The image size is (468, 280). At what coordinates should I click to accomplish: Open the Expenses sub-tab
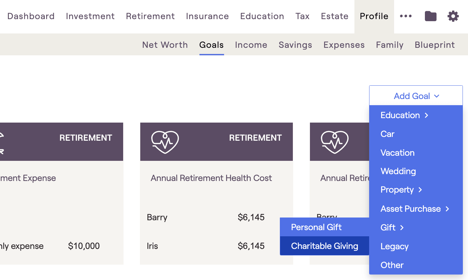pyautogui.click(x=344, y=45)
